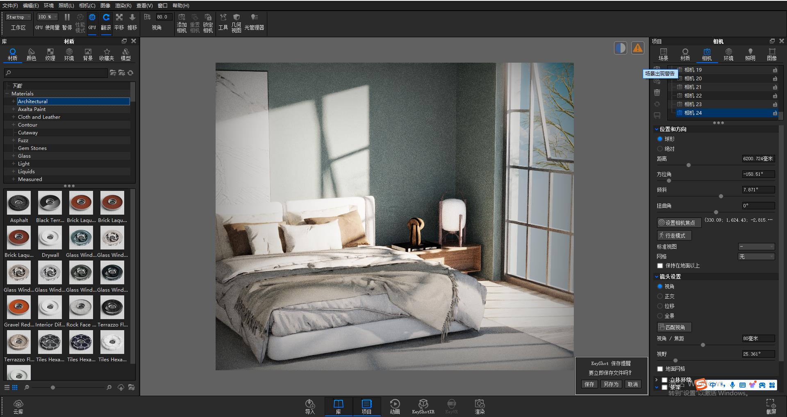Viewport: 787px width, 417px height.
Task: Click the pause render icon
Action: [x=67, y=18]
